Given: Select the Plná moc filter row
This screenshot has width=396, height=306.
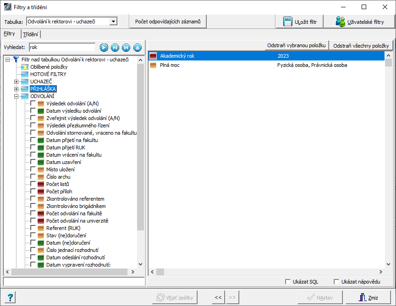Looking at the screenshot, I should click(266, 65).
